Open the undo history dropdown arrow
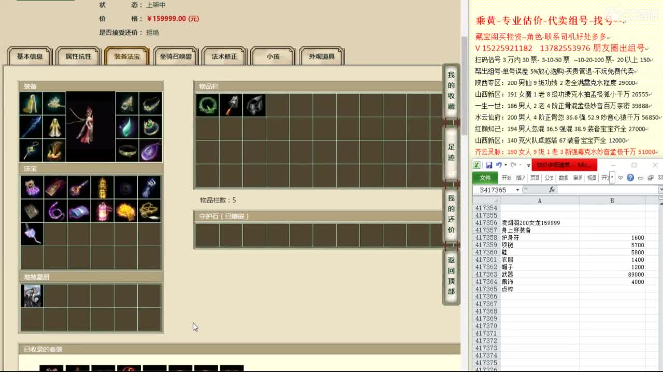 (x=506, y=165)
